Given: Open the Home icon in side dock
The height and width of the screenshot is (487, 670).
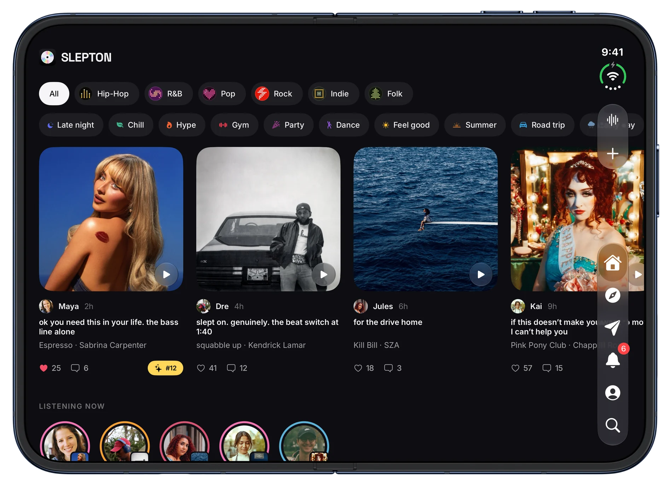Looking at the screenshot, I should pyautogui.click(x=613, y=263).
